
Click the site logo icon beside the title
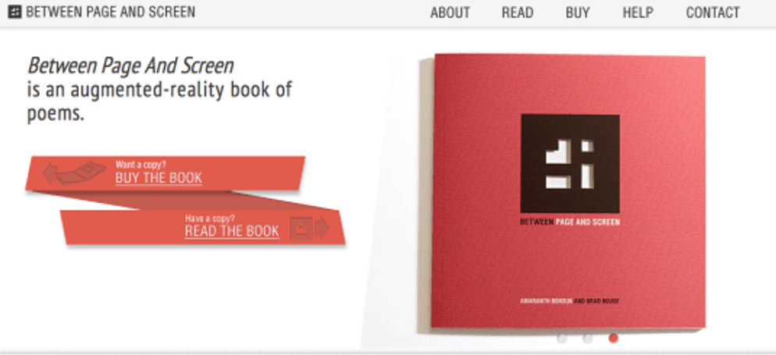tap(15, 12)
